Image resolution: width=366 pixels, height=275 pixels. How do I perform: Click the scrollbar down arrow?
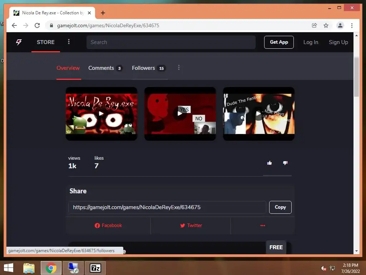click(356, 251)
